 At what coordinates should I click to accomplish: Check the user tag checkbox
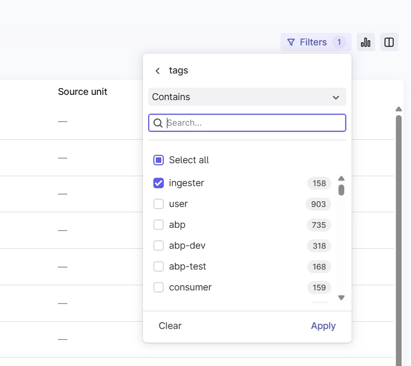point(159,204)
